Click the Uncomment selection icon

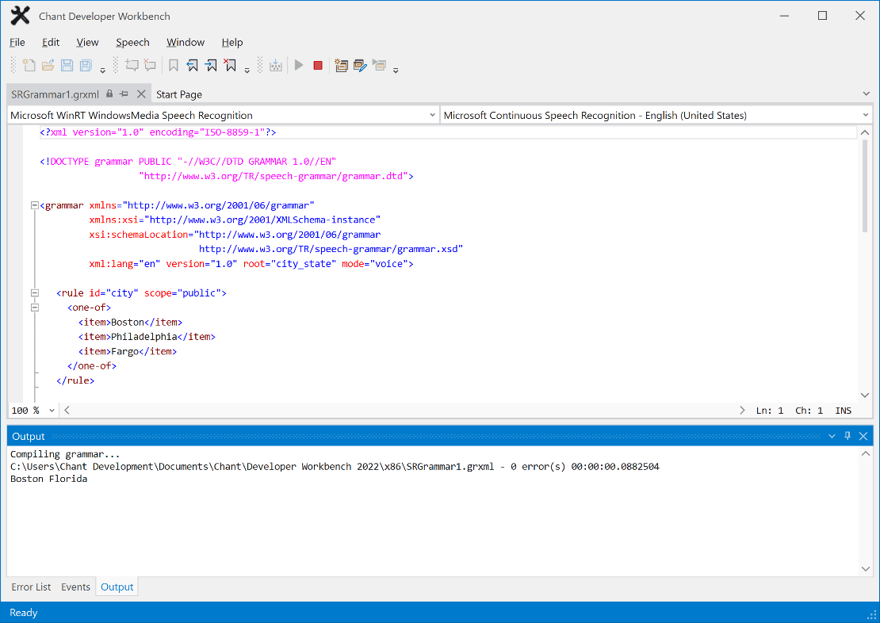pyautogui.click(x=150, y=65)
